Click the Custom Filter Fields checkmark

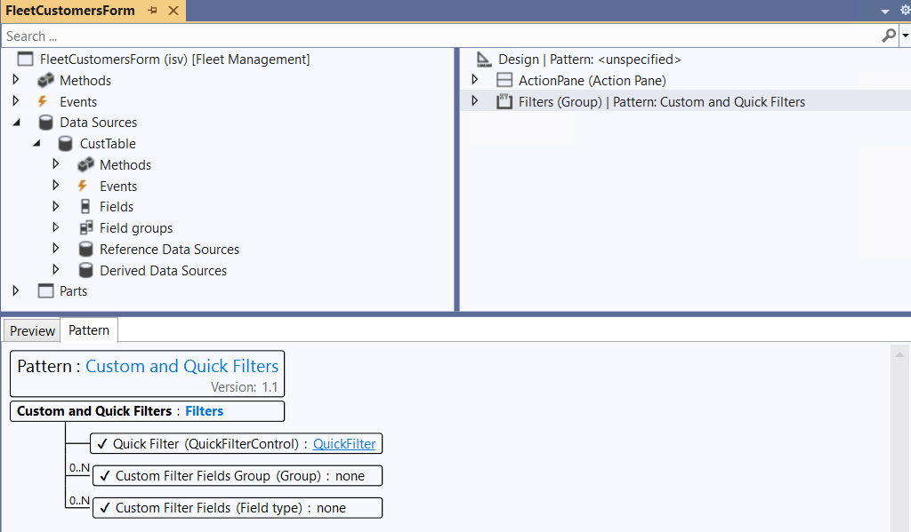(105, 508)
